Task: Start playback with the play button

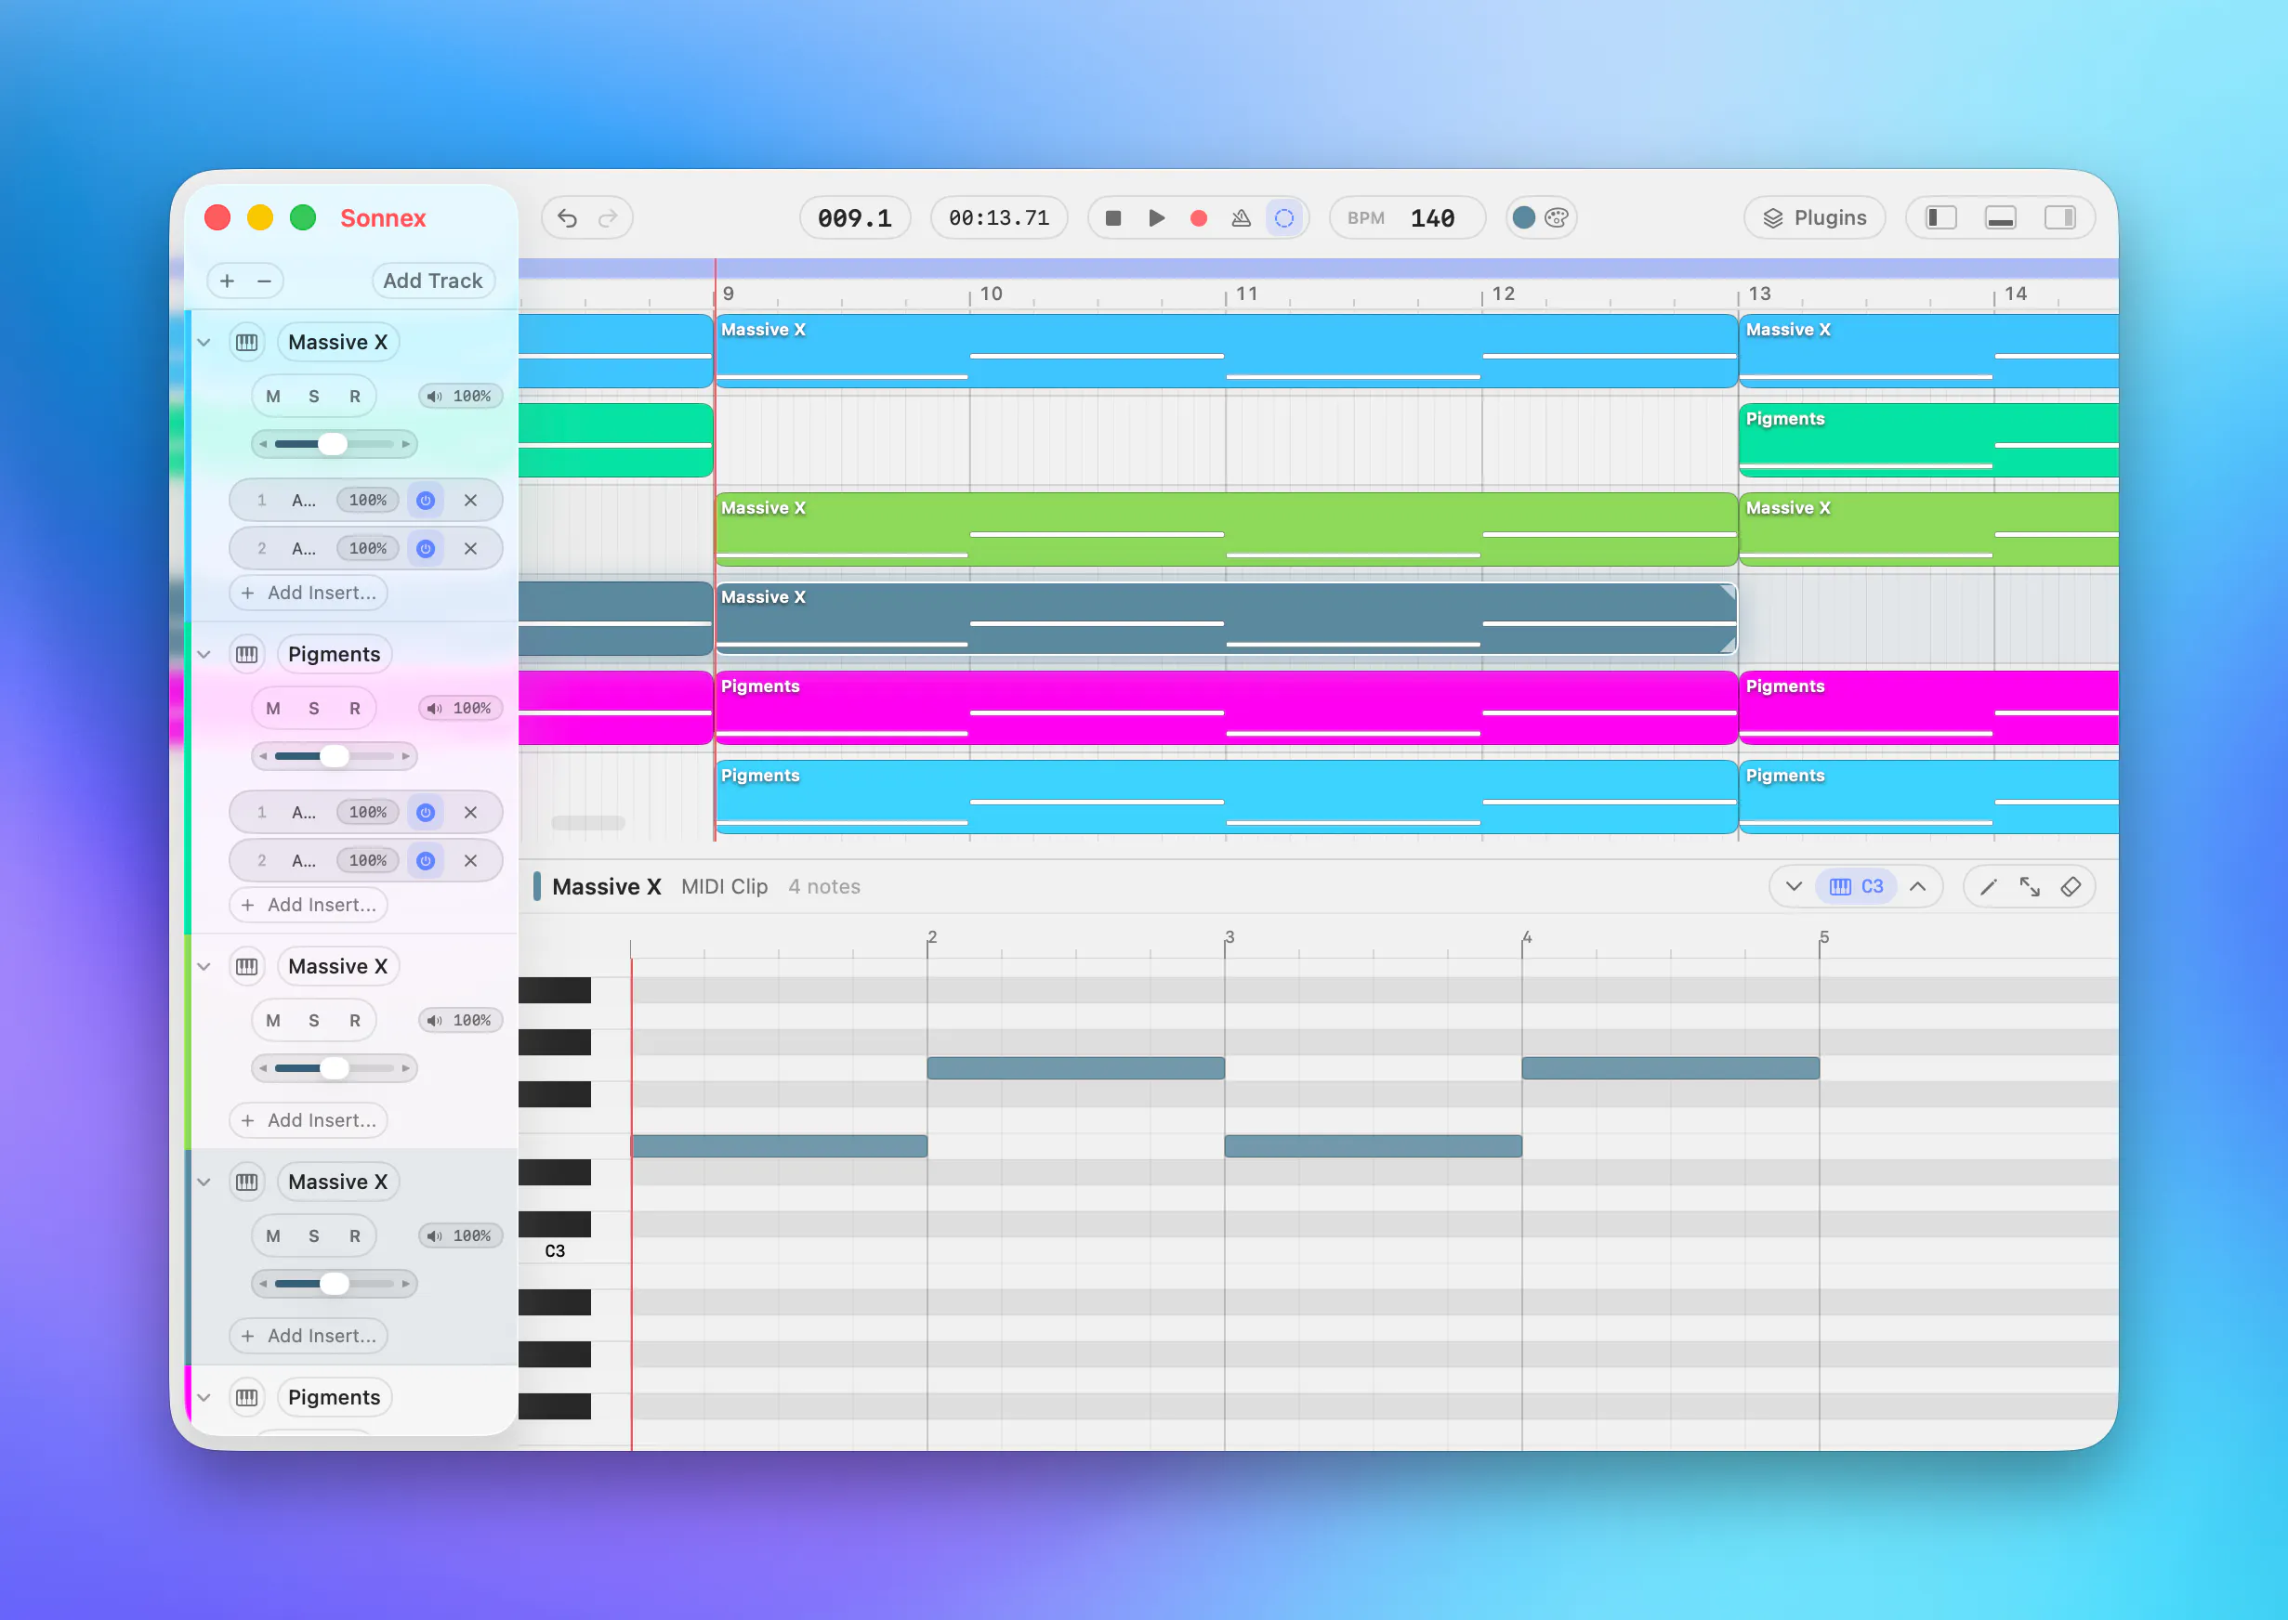Action: (1156, 218)
